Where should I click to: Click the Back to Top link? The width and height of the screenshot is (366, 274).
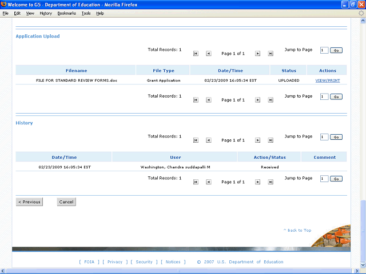297,230
